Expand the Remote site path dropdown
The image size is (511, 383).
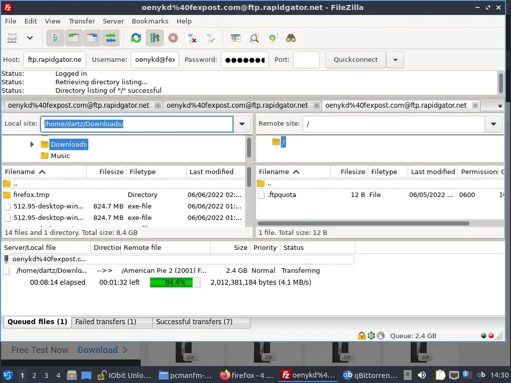494,124
